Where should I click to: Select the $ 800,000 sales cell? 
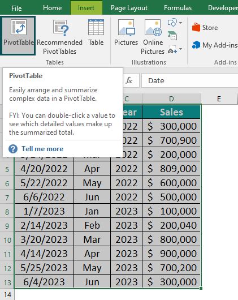click(171, 239)
